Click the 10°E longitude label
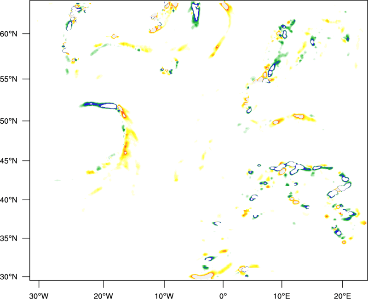368x299 pixels. 282,296
